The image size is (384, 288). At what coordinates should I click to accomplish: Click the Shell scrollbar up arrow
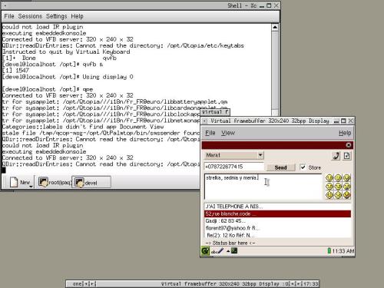pyautogui.click(x=275, y=28)
